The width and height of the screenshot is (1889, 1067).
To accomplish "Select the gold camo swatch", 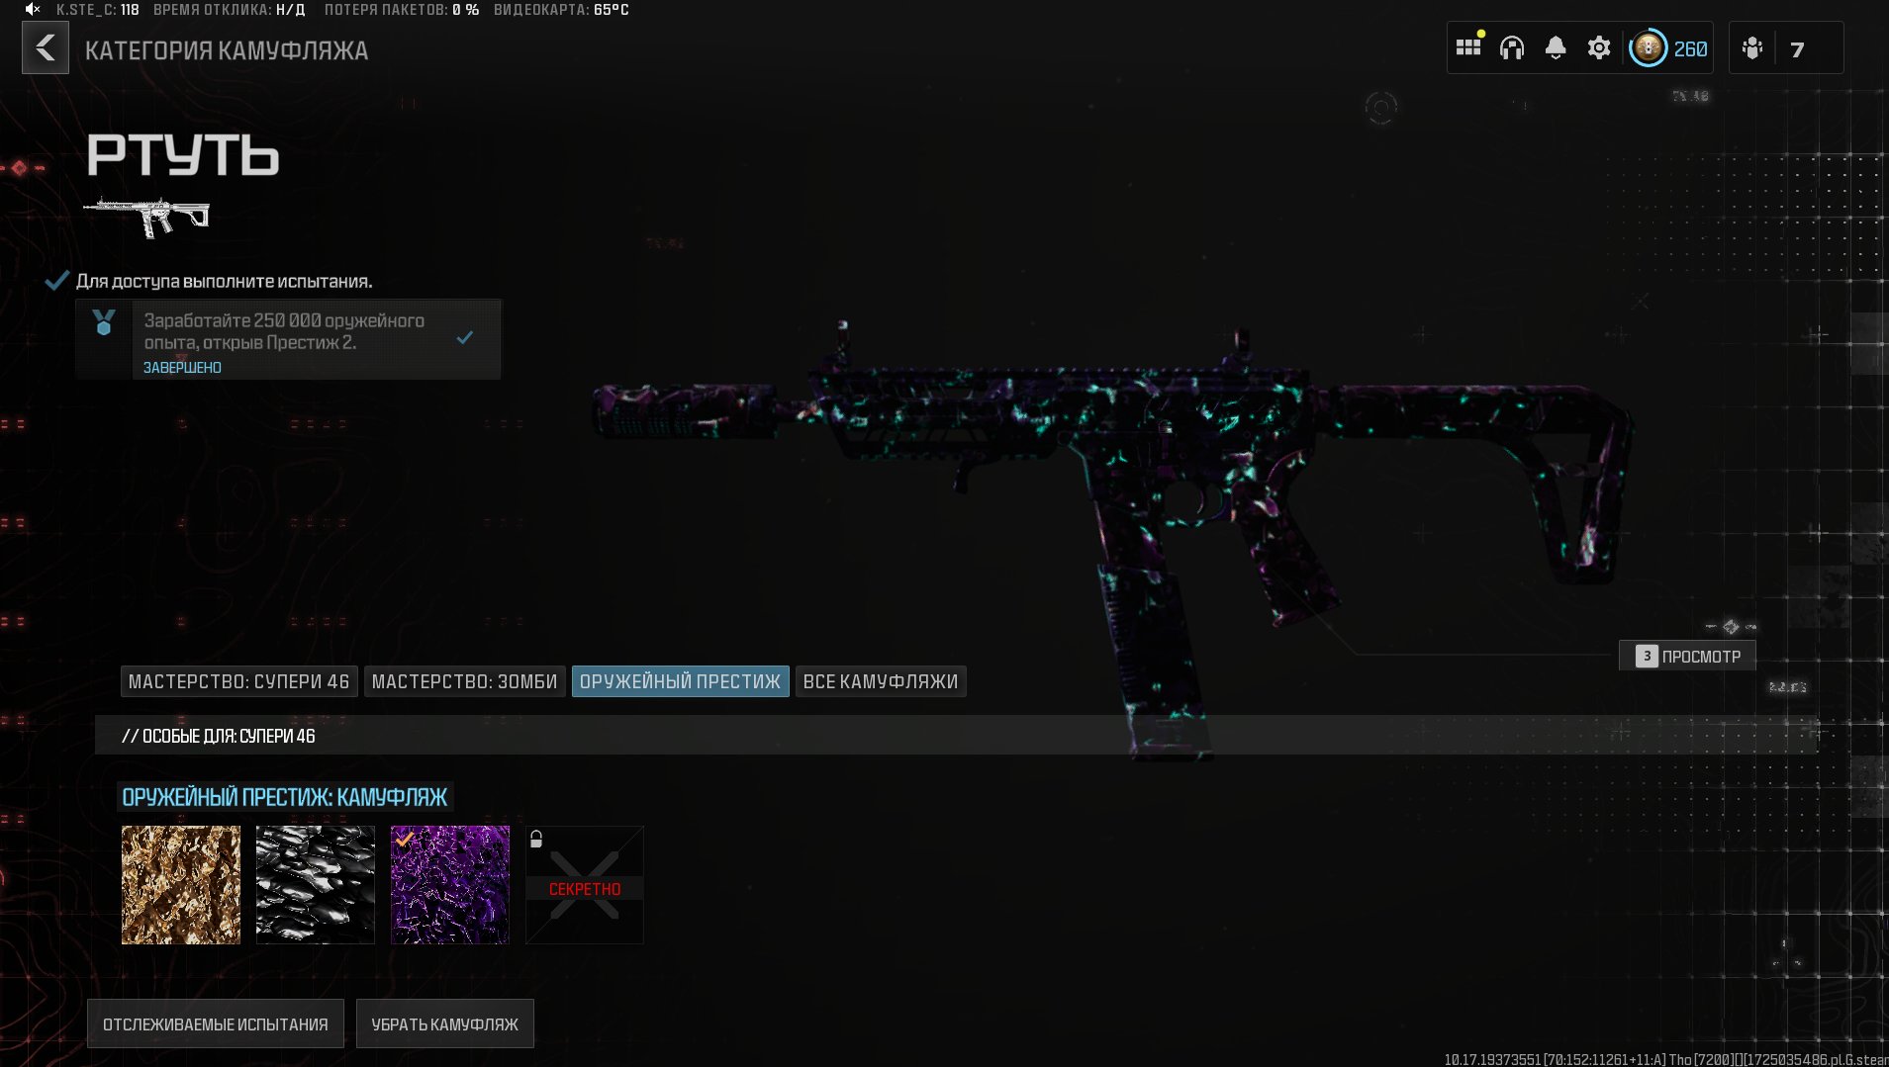I will tap(181, 885).
